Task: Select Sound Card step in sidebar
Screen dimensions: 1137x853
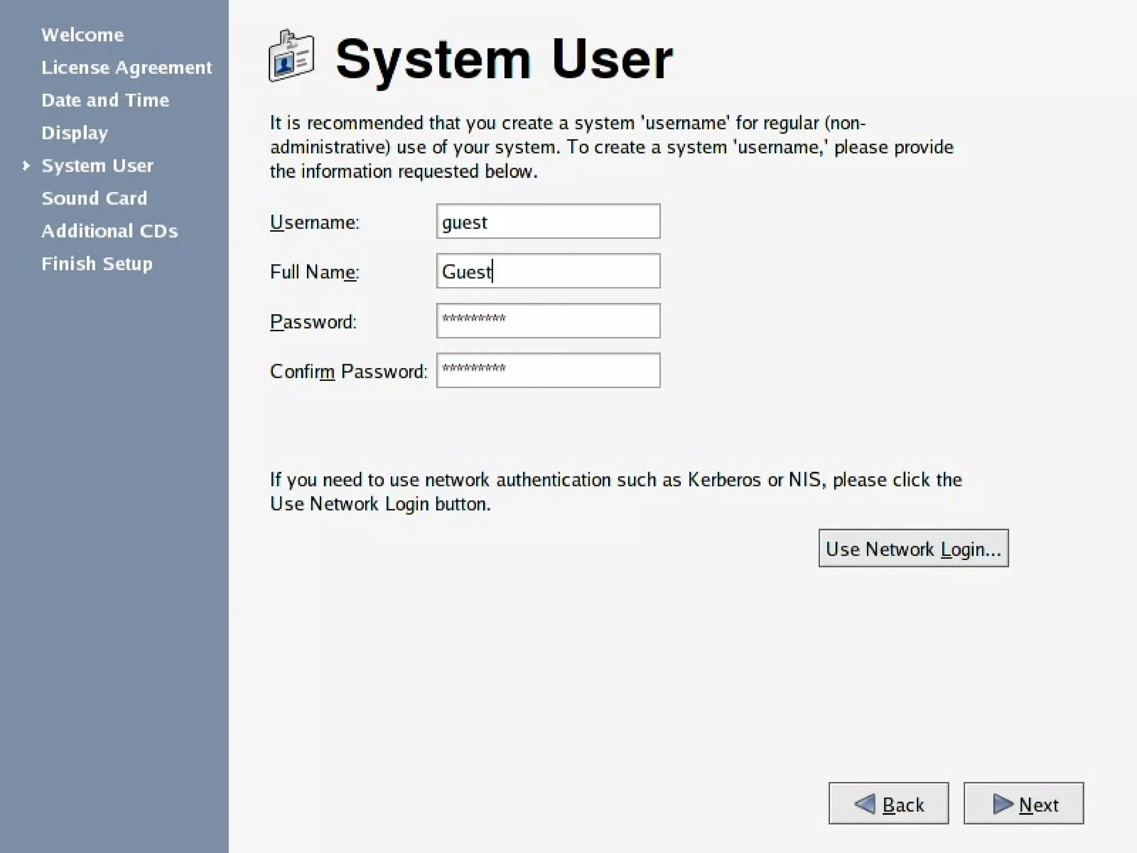Action: [94, 198]
